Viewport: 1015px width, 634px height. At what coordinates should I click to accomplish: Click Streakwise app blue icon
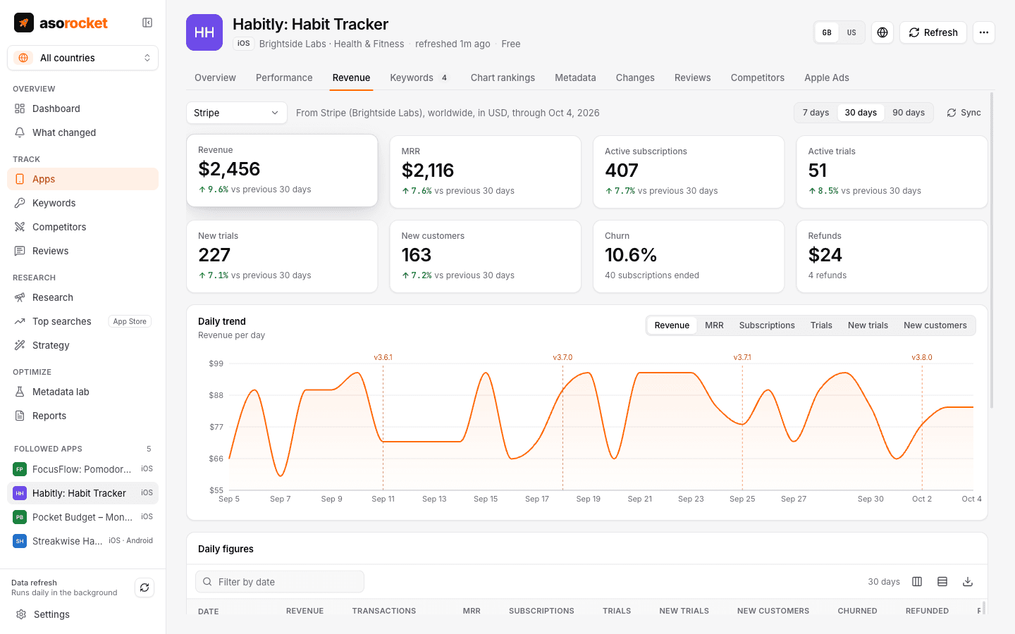[x=20, y=541]
